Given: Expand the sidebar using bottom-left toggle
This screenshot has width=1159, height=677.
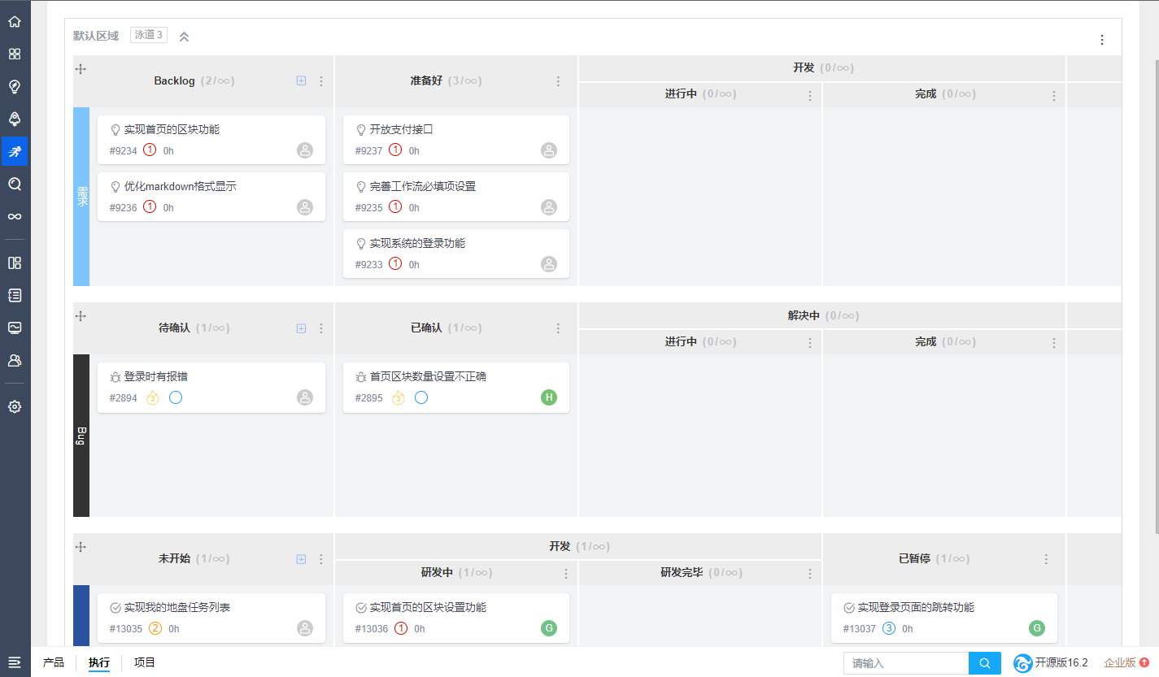Looking at the screenshot, I should [15, 662].
